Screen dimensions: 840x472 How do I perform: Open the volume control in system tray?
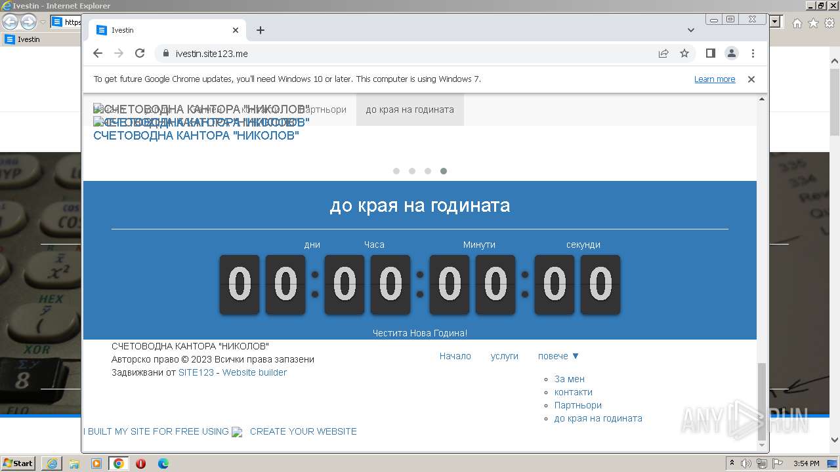tap(746, 463)
